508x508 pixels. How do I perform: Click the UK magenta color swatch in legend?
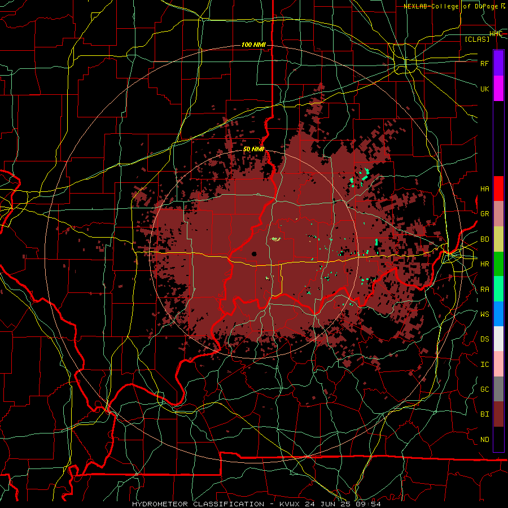pyautogui.click(x=498, y=89)
